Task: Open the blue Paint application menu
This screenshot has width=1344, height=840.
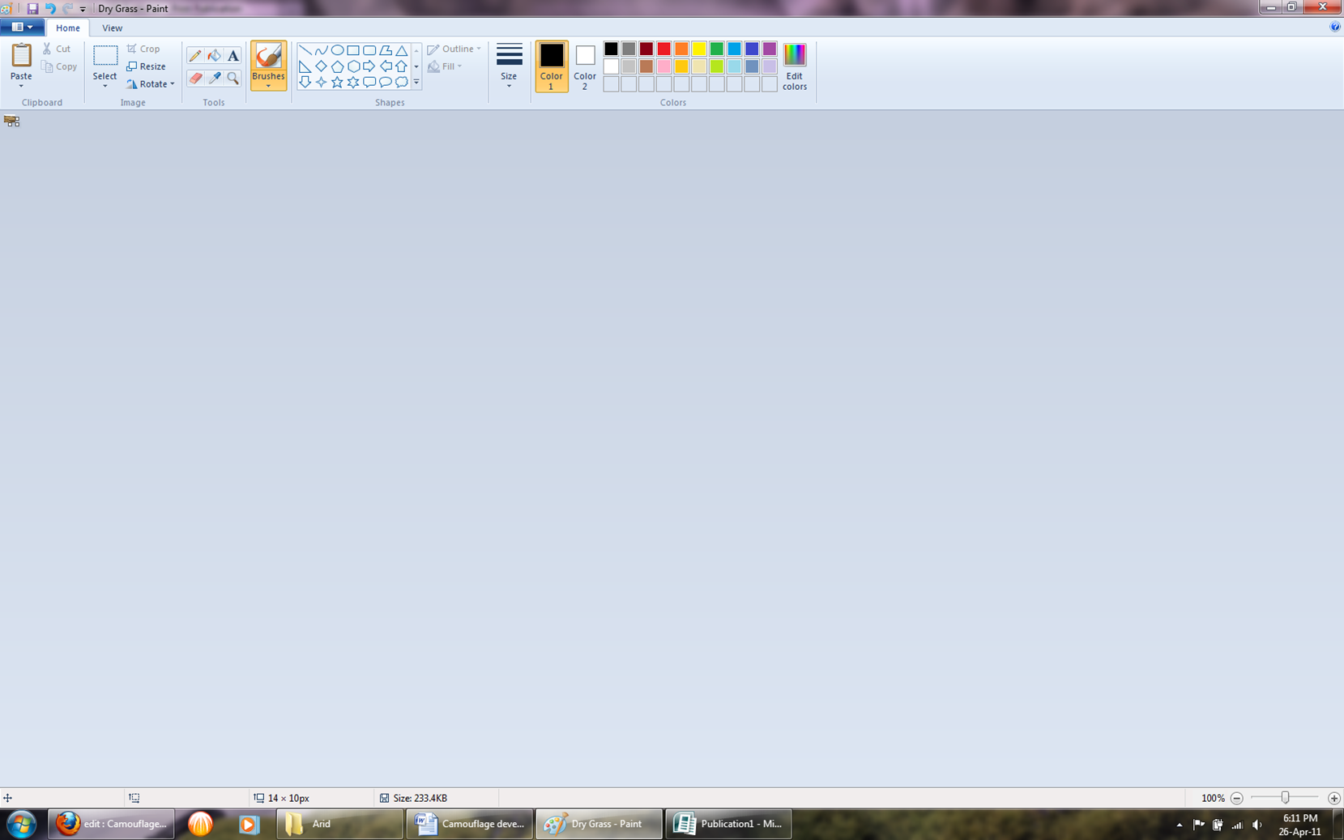Action: 23,27
